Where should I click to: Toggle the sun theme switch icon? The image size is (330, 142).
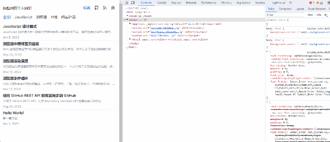pyautogui.click(x=113, y=8)
